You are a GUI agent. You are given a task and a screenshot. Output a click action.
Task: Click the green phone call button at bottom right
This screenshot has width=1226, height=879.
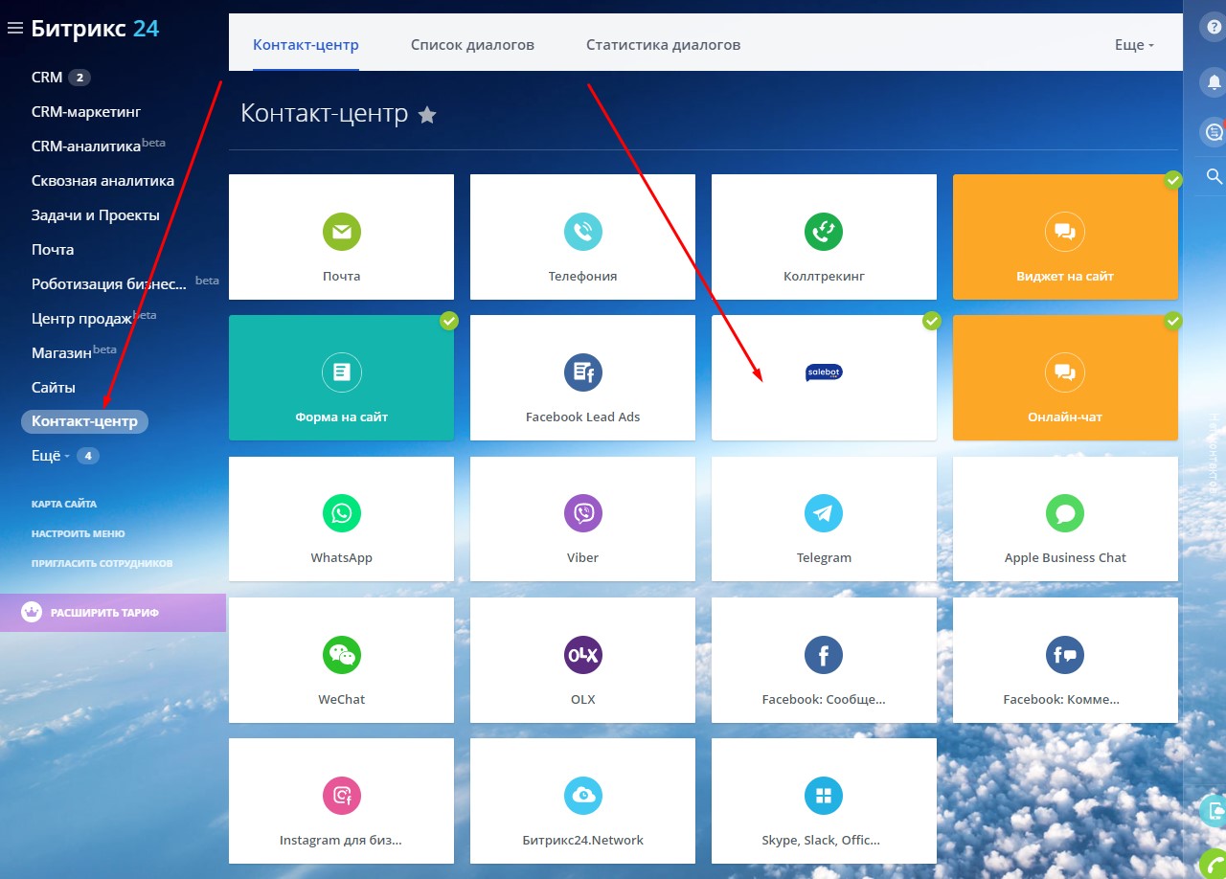(1214, 864)
